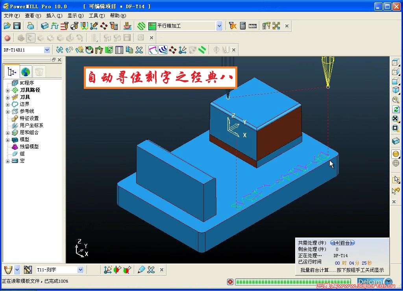Viewport: 403px width, 291px height.
Task: Click the undo selection cursor icon
Action: tap(396, 191)
